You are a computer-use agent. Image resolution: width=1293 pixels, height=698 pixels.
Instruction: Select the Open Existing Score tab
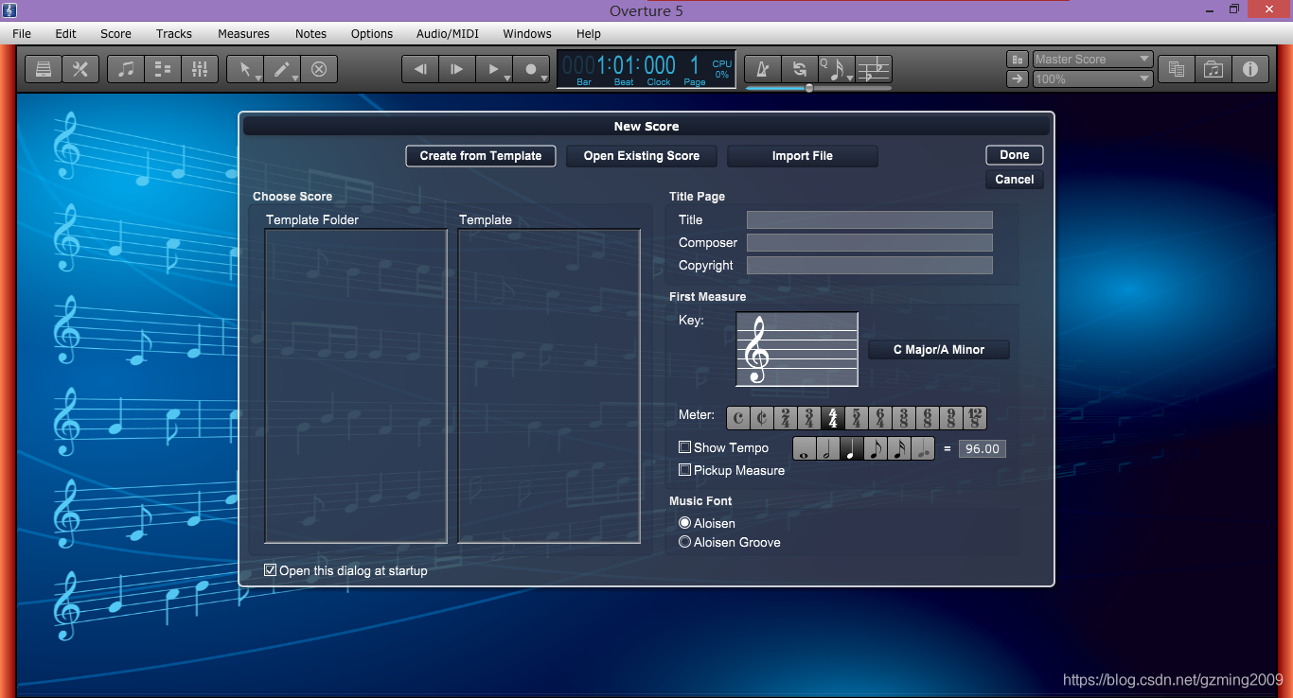coord(642,156)
